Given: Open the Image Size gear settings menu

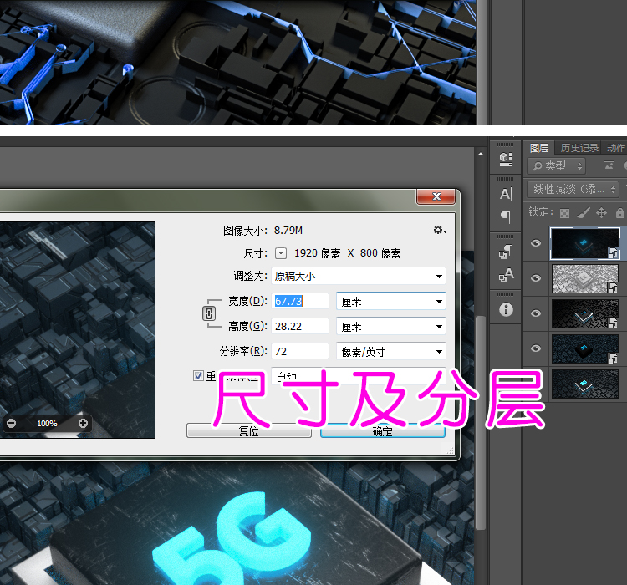Looking at the screenshot, I should click(439, 230).
